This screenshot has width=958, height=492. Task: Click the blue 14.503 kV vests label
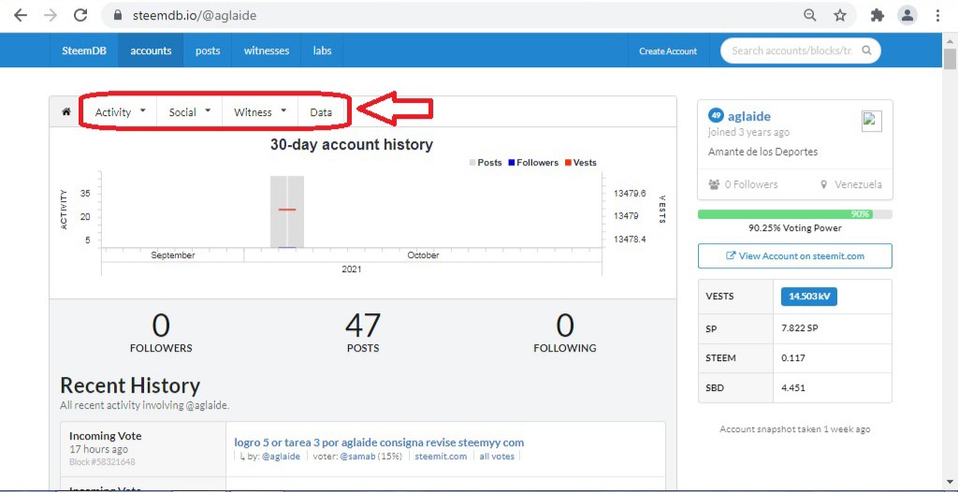(809, 297)
